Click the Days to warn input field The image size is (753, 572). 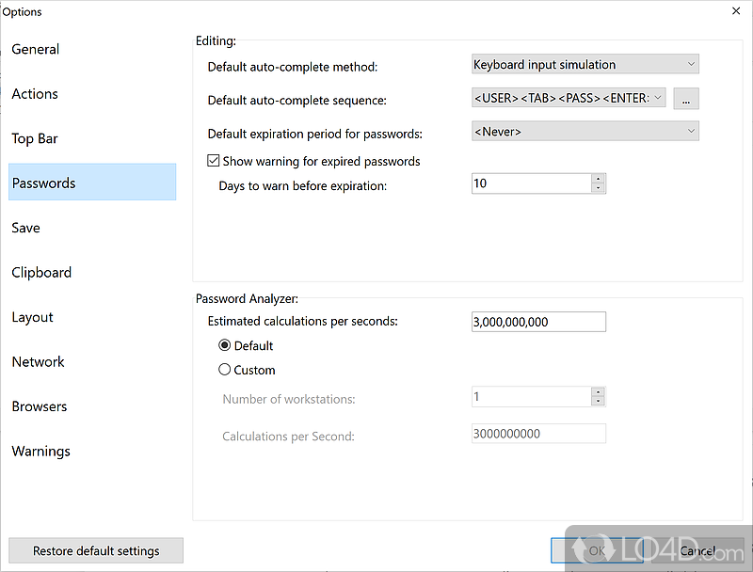pos(531,184)
